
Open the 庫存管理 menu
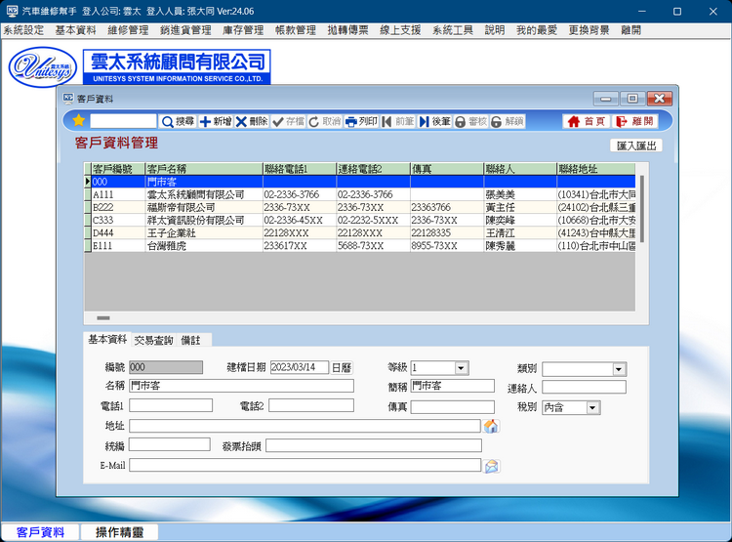[243, 30]
